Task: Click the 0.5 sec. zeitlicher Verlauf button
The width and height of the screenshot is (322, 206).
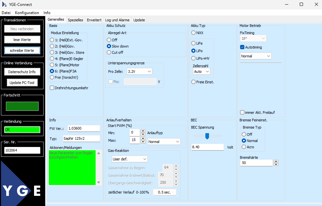Action: point(164,192)
